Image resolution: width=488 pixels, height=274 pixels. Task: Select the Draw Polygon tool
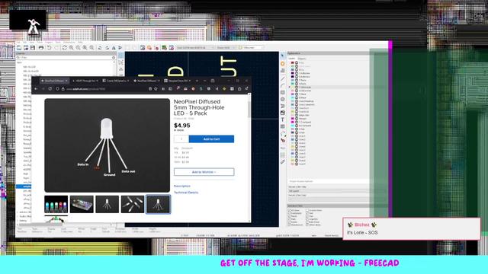(x=283, y=107)
